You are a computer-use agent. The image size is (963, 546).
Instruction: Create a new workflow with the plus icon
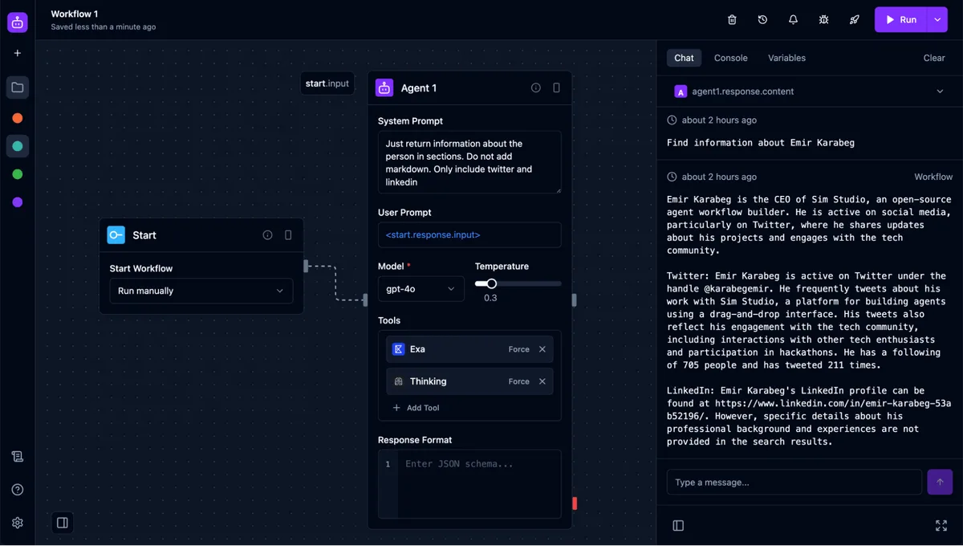click(17, 53)
